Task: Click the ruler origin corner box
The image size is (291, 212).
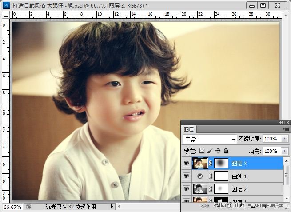Action: [x=6, y=15]
